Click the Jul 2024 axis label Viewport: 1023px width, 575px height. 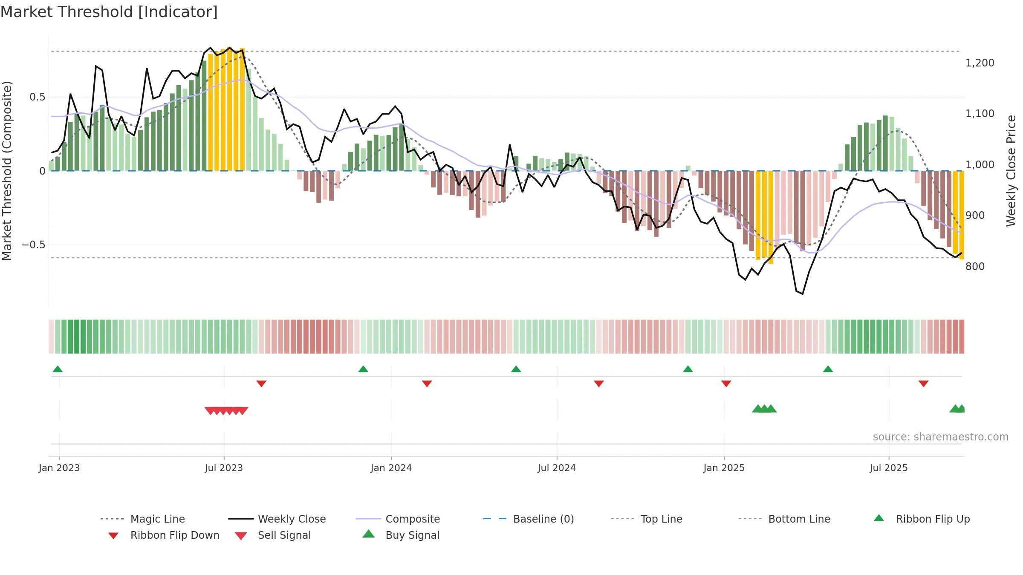(557, 468)
